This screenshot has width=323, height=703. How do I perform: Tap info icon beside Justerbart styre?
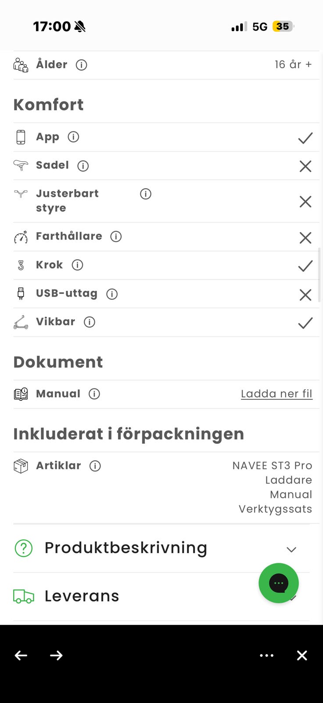[x=145, y=194]
